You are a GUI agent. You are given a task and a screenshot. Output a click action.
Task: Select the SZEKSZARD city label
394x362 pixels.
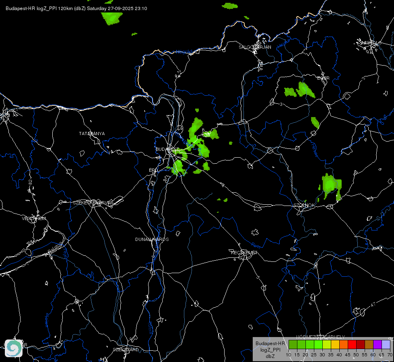pyautogui.click(x=126, y=350)
